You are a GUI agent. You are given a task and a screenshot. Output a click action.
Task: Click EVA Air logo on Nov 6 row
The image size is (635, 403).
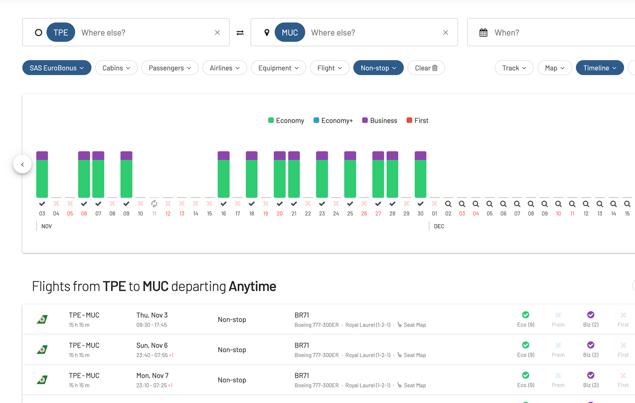42,349
